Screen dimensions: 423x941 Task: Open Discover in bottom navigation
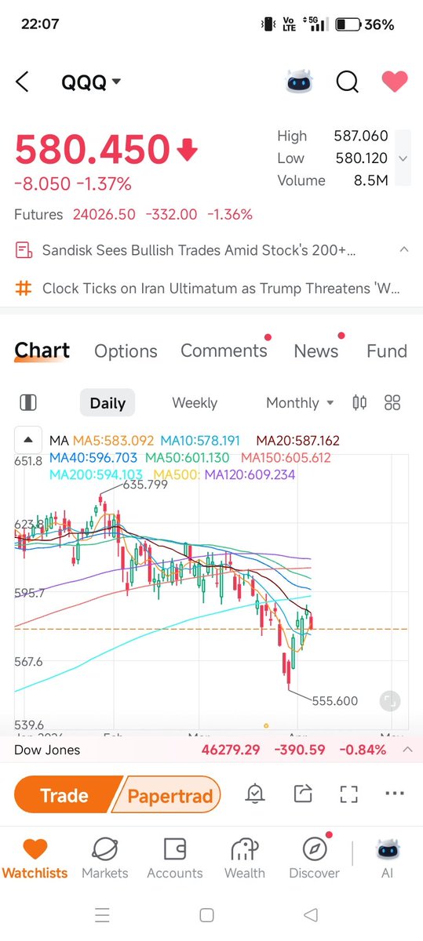click(x=314, y=858)
